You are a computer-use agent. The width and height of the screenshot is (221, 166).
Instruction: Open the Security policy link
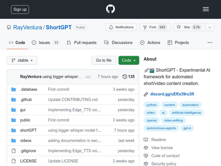pos(164,164)
